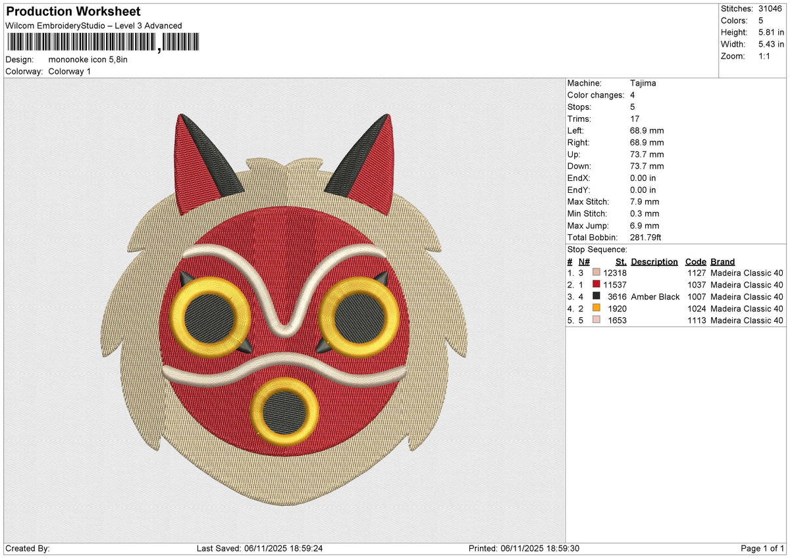This screenshot has width=790, height=558.
Task: Click the 'Description' column header
Action: tap(654, 261)
